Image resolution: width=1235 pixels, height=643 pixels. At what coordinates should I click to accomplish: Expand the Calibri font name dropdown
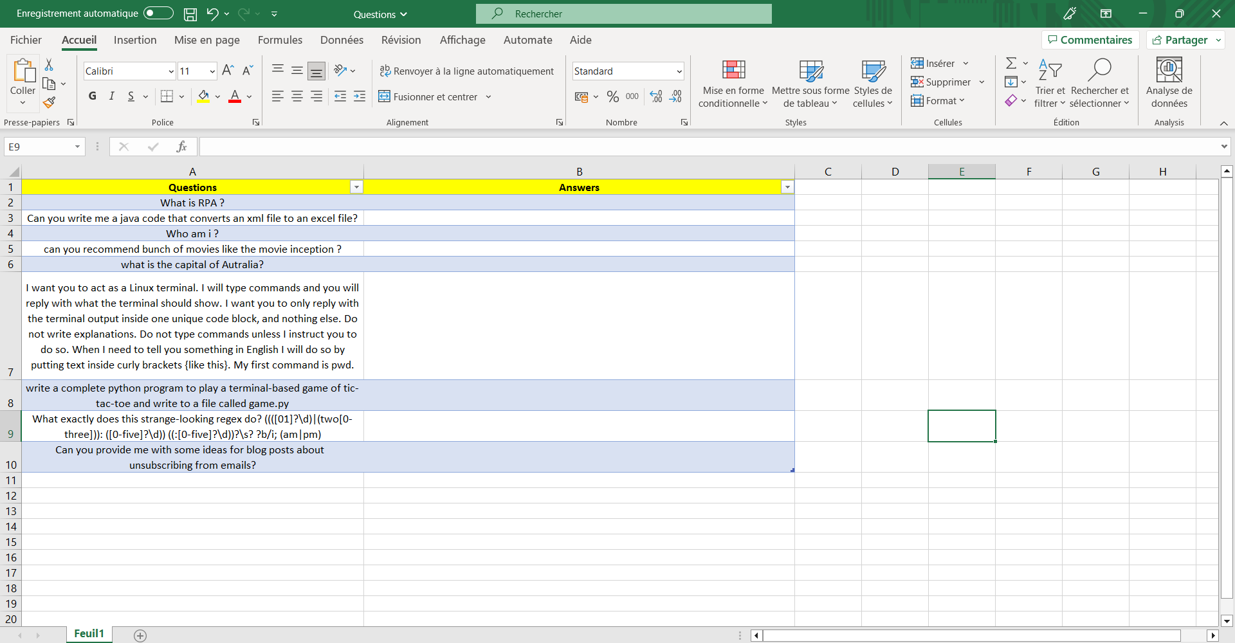pos(171,71)
